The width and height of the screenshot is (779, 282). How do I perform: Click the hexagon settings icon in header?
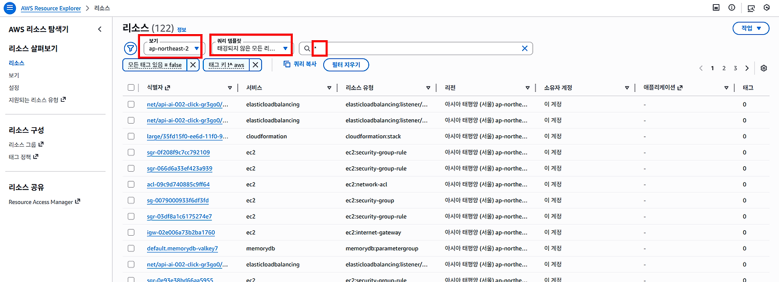[766, 8]
